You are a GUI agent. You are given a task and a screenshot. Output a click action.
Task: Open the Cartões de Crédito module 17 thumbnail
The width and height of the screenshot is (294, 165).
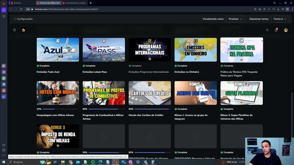(150, 93)
